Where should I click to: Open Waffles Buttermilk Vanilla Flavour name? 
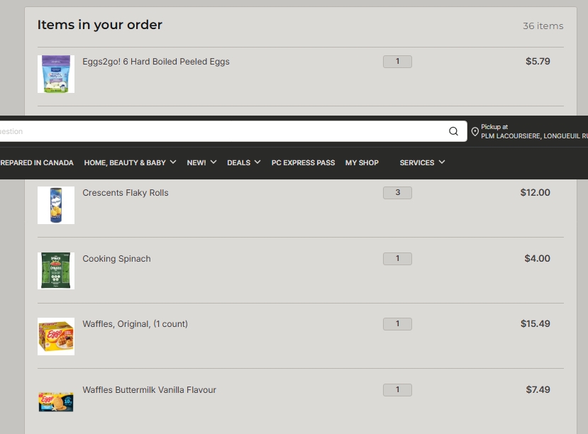click(x=149, y=390)
